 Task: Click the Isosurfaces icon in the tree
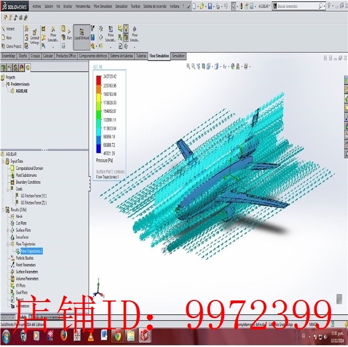pos(12,237)
